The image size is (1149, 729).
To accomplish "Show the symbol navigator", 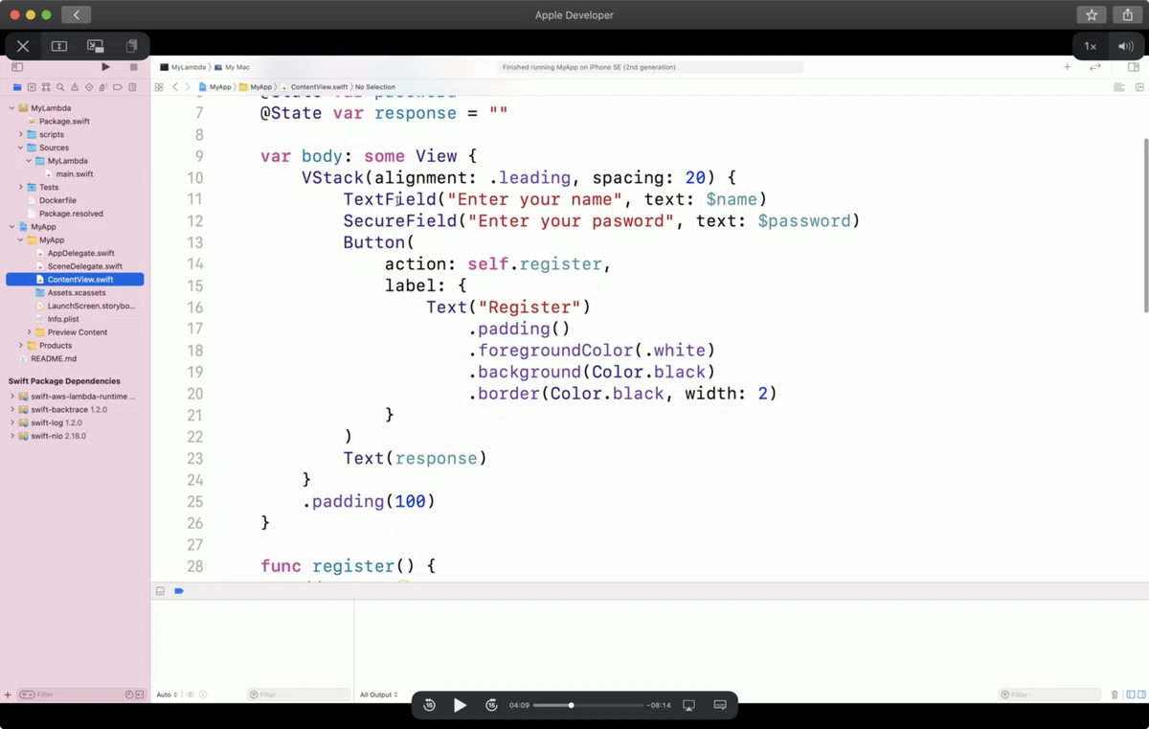I will click(46, 87).
